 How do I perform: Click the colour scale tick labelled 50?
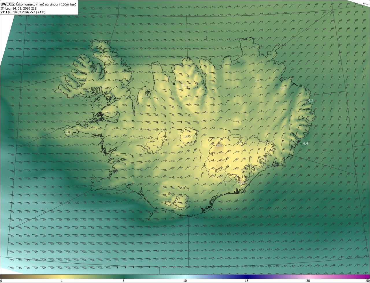(368, 281)
